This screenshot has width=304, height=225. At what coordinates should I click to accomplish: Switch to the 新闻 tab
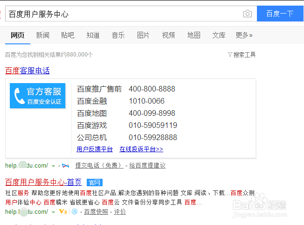coord(42,35)
